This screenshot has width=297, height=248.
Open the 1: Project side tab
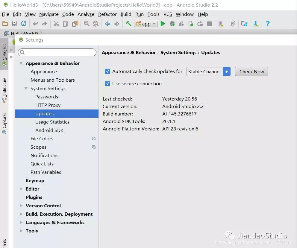[4, 54]
